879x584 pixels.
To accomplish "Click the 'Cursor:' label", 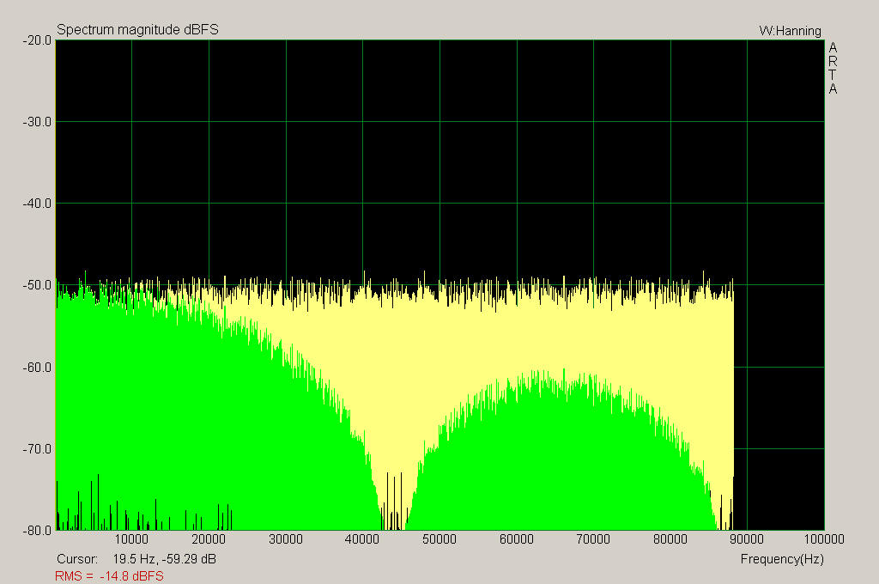I will tap(77, 559).
